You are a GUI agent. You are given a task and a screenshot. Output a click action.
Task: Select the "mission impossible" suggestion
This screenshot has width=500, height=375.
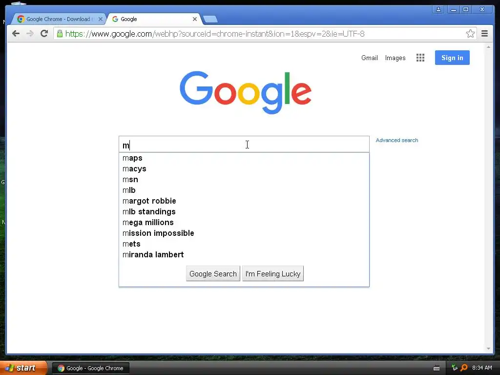point(244,233)
